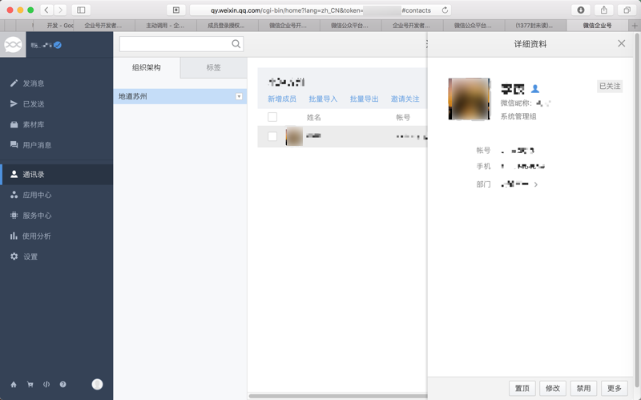641x400 pixels.
Task: Click the 新增成员 link
Action: 282,99
